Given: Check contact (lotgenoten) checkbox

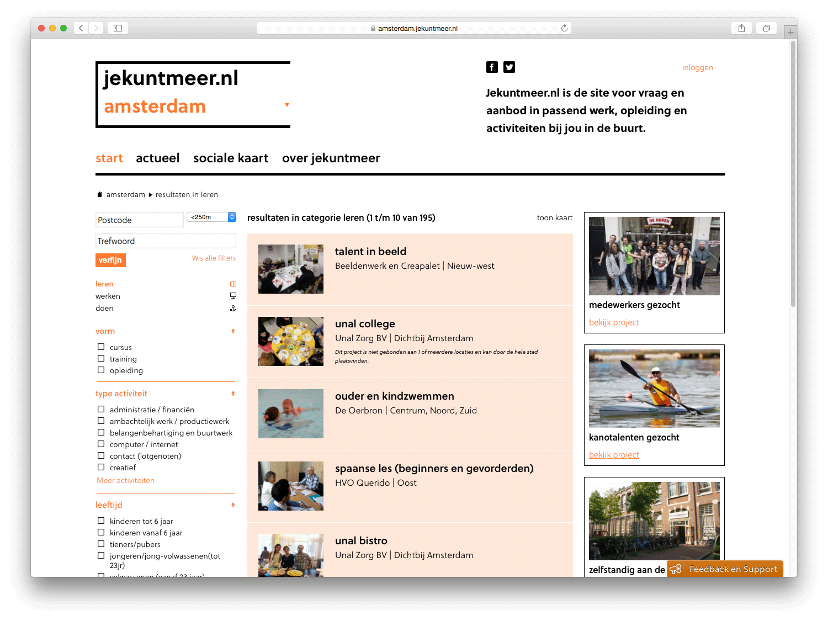Looking at the screenshot, I should (101, 455).
